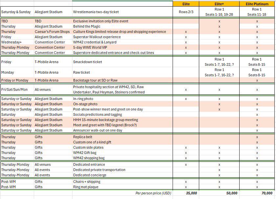Select the Saturday & Sunday cell

pyautogui.click(x=17, y=12)
